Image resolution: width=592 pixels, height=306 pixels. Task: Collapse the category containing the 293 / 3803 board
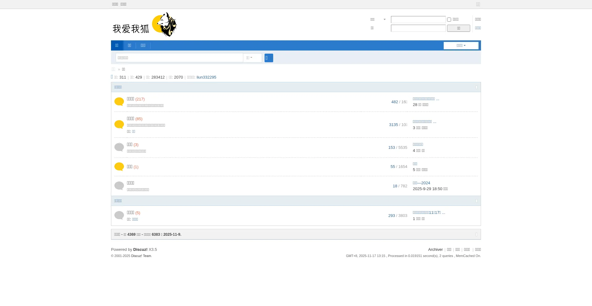click(476, 201)
